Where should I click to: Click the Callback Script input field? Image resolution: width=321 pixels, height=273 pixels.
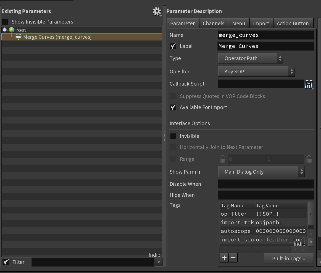[x=261, y=84]
